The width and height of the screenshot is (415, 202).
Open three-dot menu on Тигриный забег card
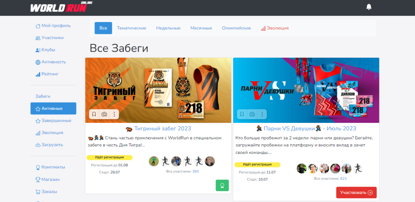114,114
